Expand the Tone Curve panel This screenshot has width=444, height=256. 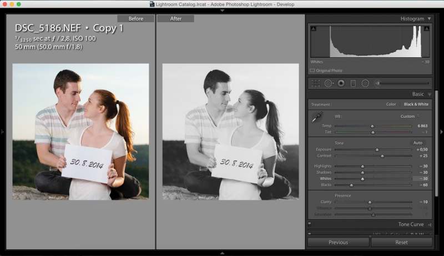pyautogui.click(x=428, y=224)
